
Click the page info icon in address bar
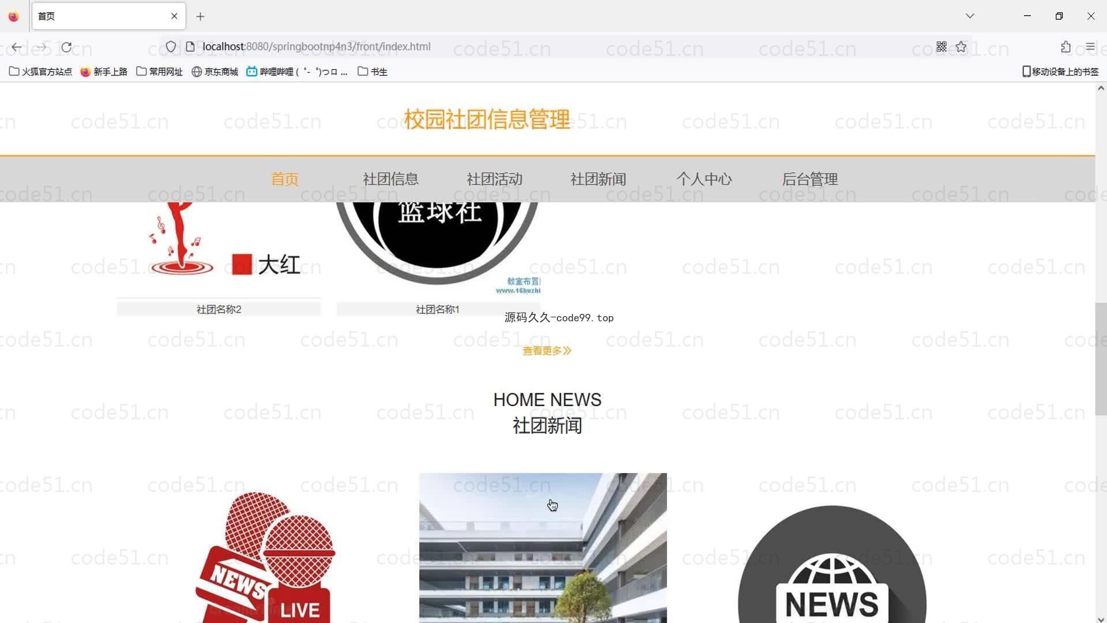(190, 47)
